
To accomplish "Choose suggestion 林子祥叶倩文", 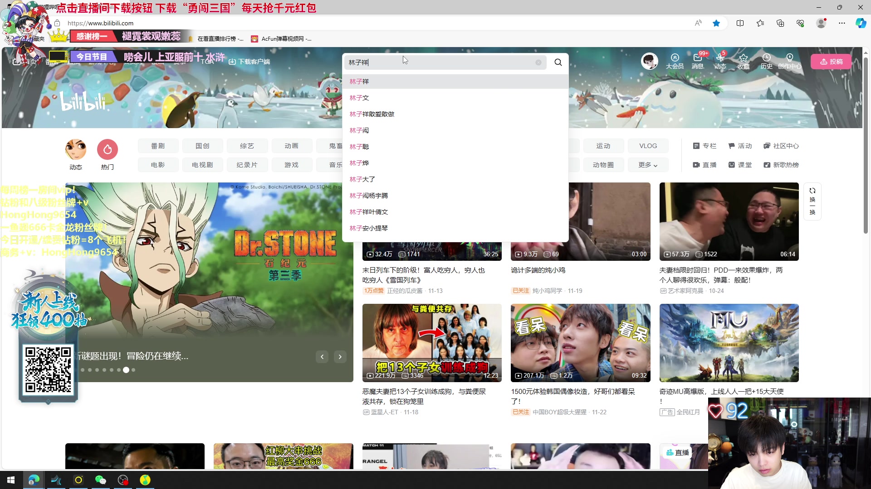I will coord(369,212).
